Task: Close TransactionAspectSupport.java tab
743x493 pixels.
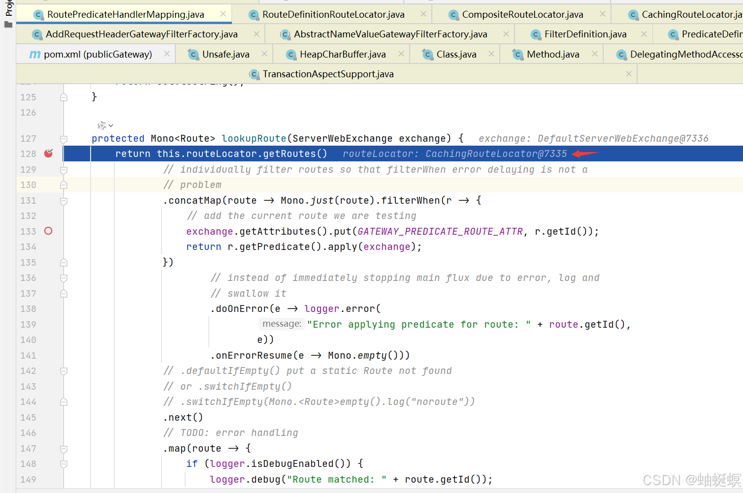Action: pos(629,73)
